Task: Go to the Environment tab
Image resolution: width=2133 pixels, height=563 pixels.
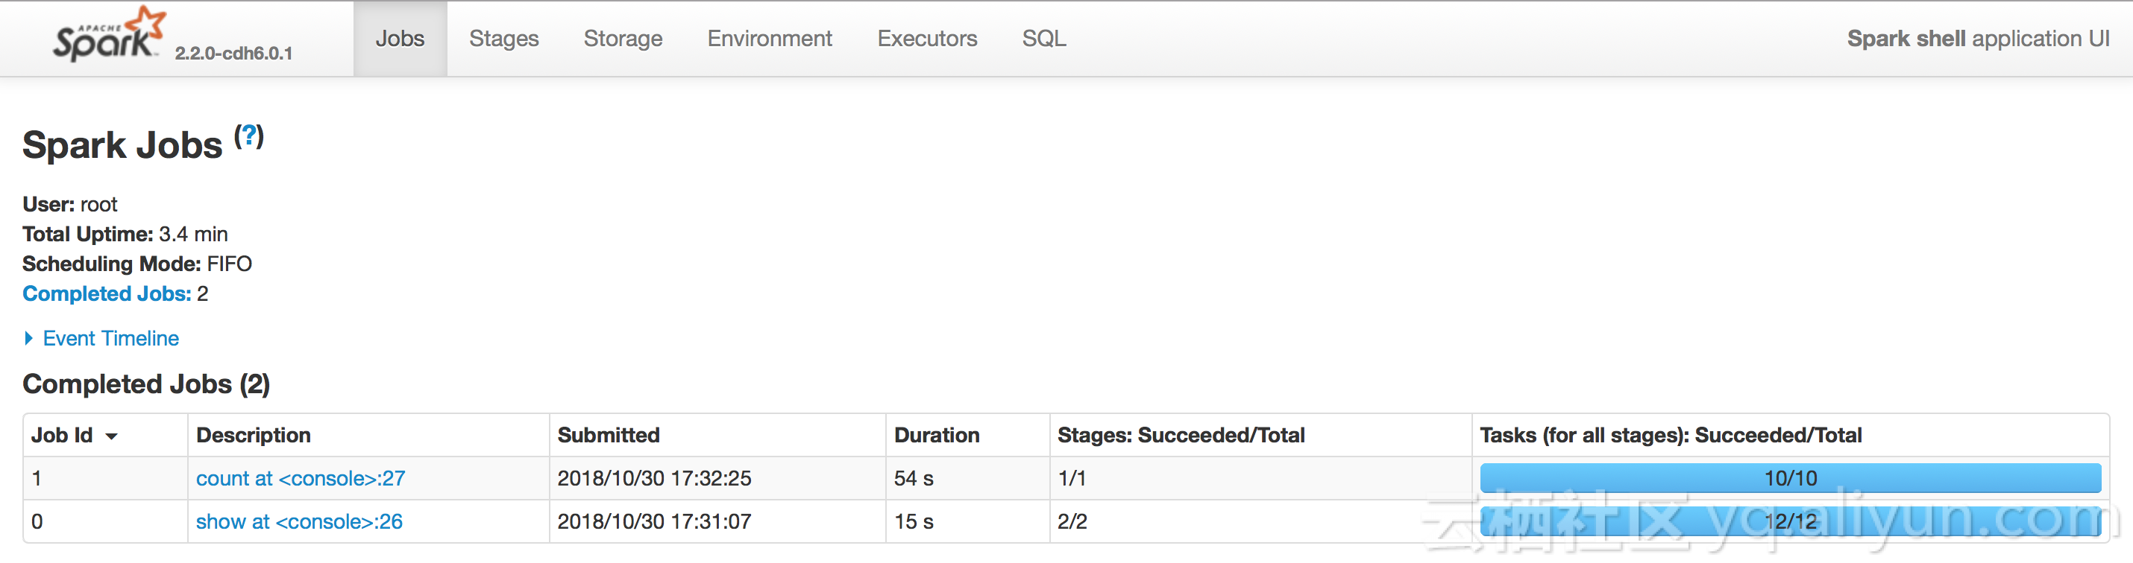Action: tap(769, 39)
